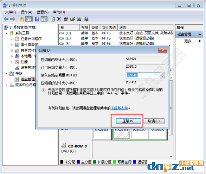Expand the 任务计划程序 node arrow
This screenshot has width=206, height=174.
[12, 39]
